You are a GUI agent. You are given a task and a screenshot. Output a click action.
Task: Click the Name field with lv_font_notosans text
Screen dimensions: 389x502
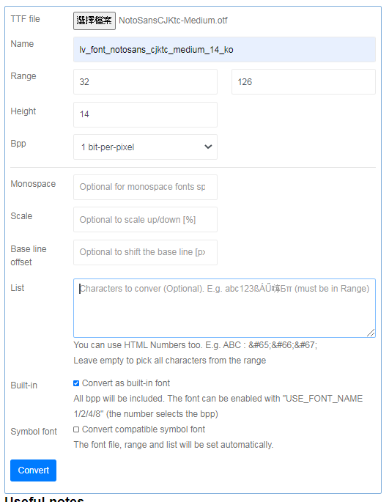click(x=224, y=50)
